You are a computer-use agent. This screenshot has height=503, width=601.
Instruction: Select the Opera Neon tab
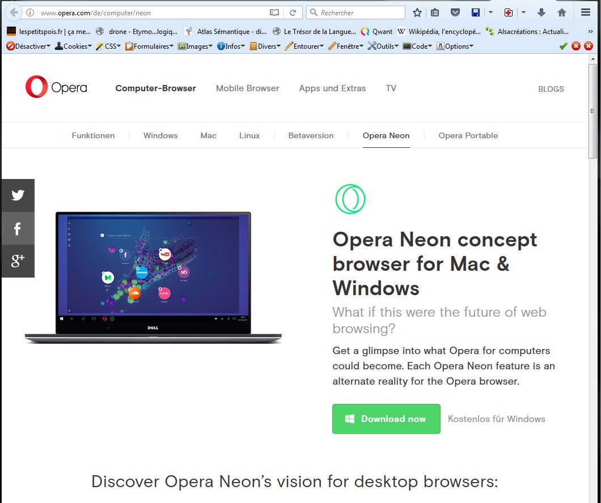pyautogui.click(x=386, y=135)
